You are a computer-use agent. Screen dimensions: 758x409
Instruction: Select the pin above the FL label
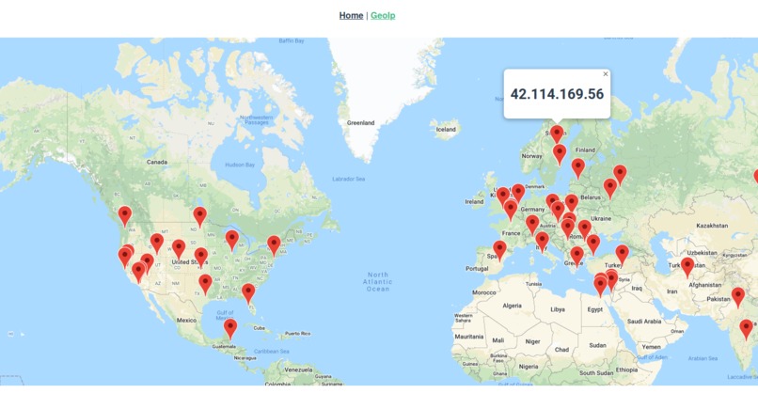click(x=248, y=293)
